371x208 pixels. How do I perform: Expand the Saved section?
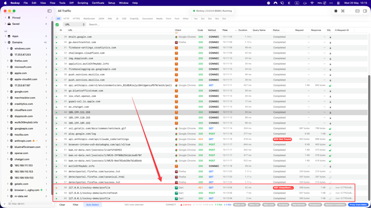5,24
